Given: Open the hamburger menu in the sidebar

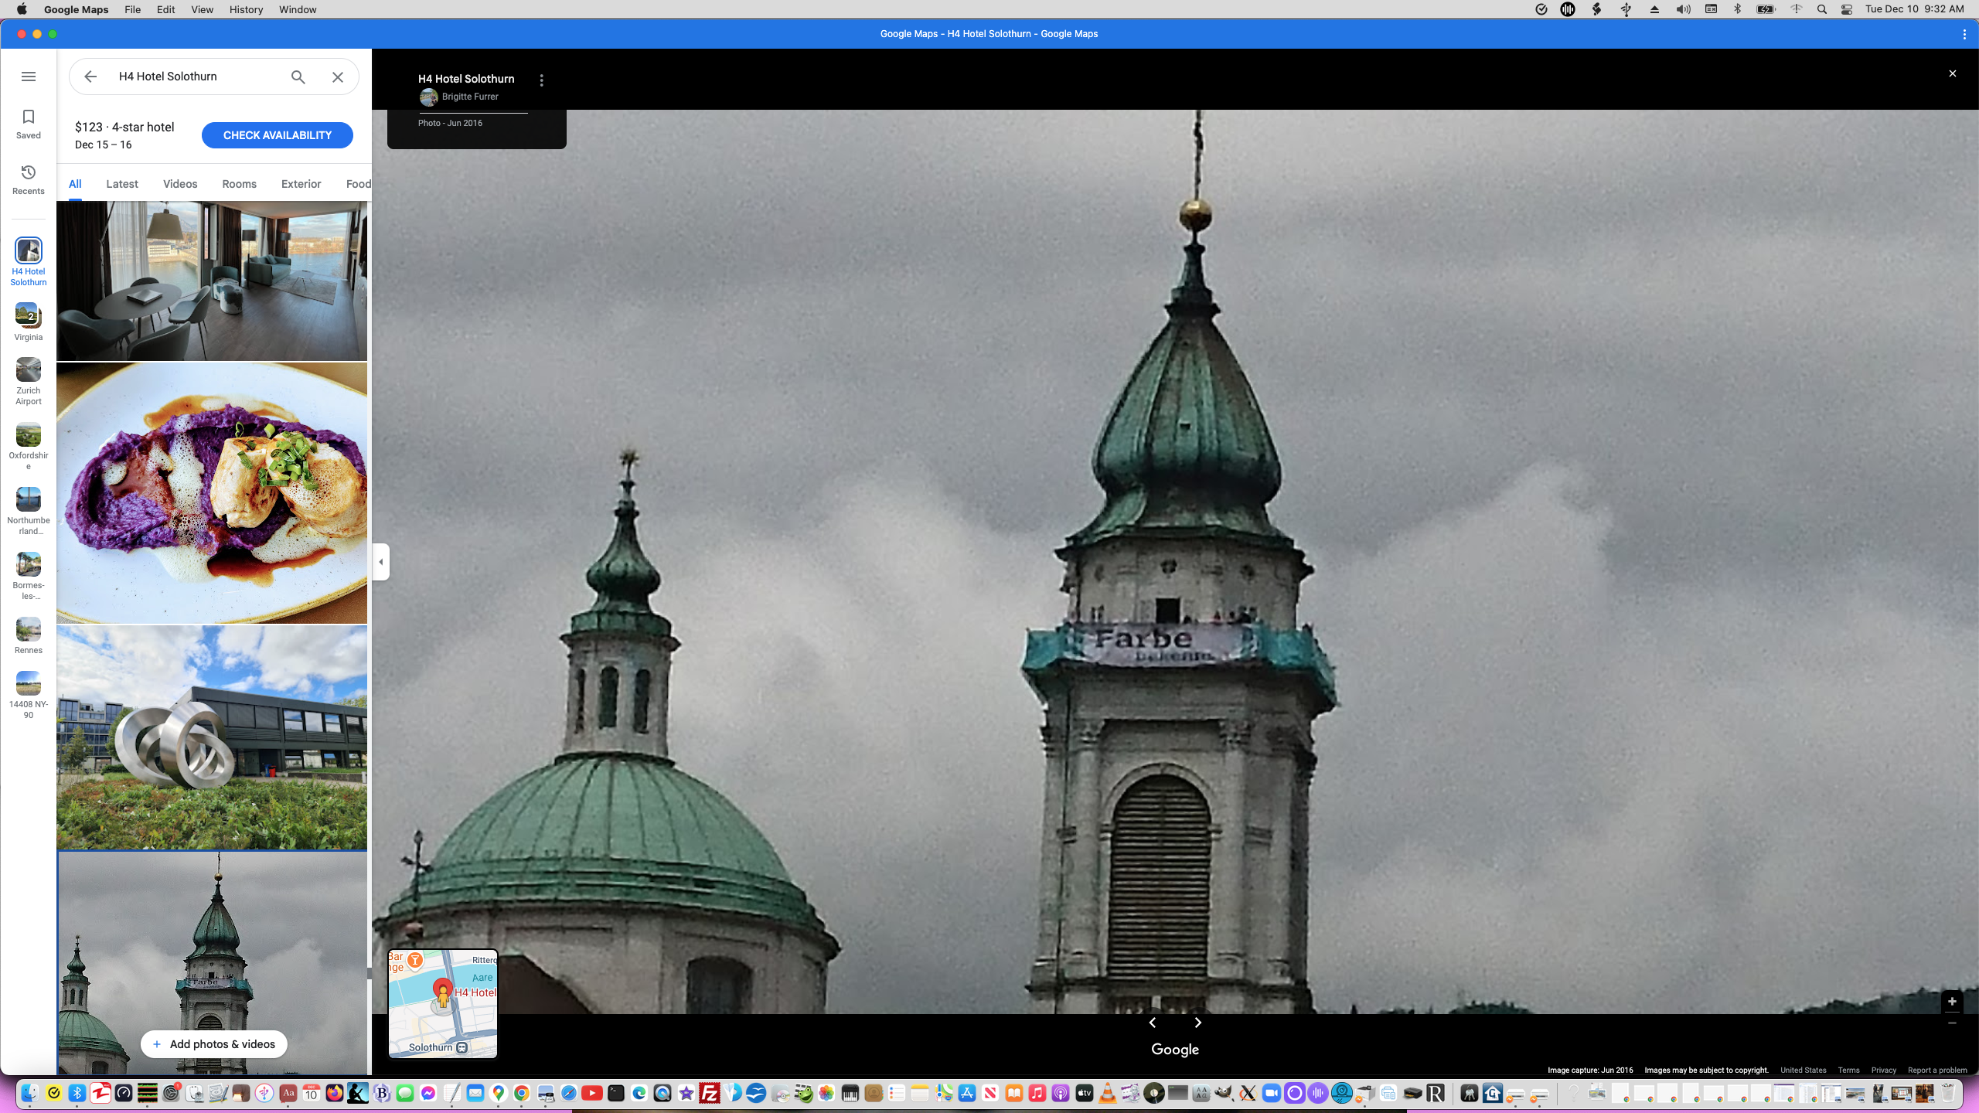Looking at the screenshot, I should pyautogui.click(x=29, y=77).
